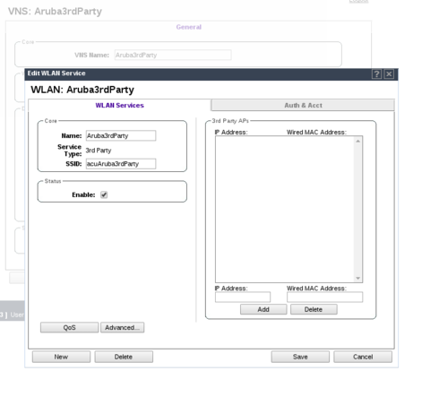This screenshot has height=414, width=439.
Task: Create a New WLAN service
Action: tap(61, 357)
